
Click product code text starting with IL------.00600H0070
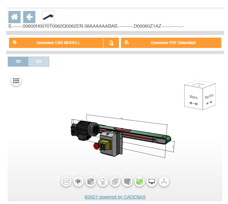point(96,26)
